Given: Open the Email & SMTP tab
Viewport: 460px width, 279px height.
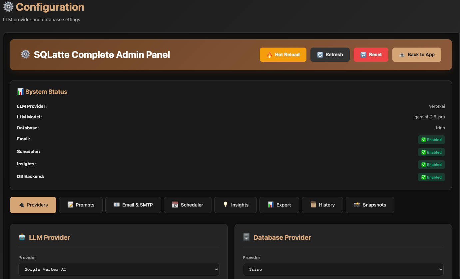Looking at the screenshot, I should (133, 205).
